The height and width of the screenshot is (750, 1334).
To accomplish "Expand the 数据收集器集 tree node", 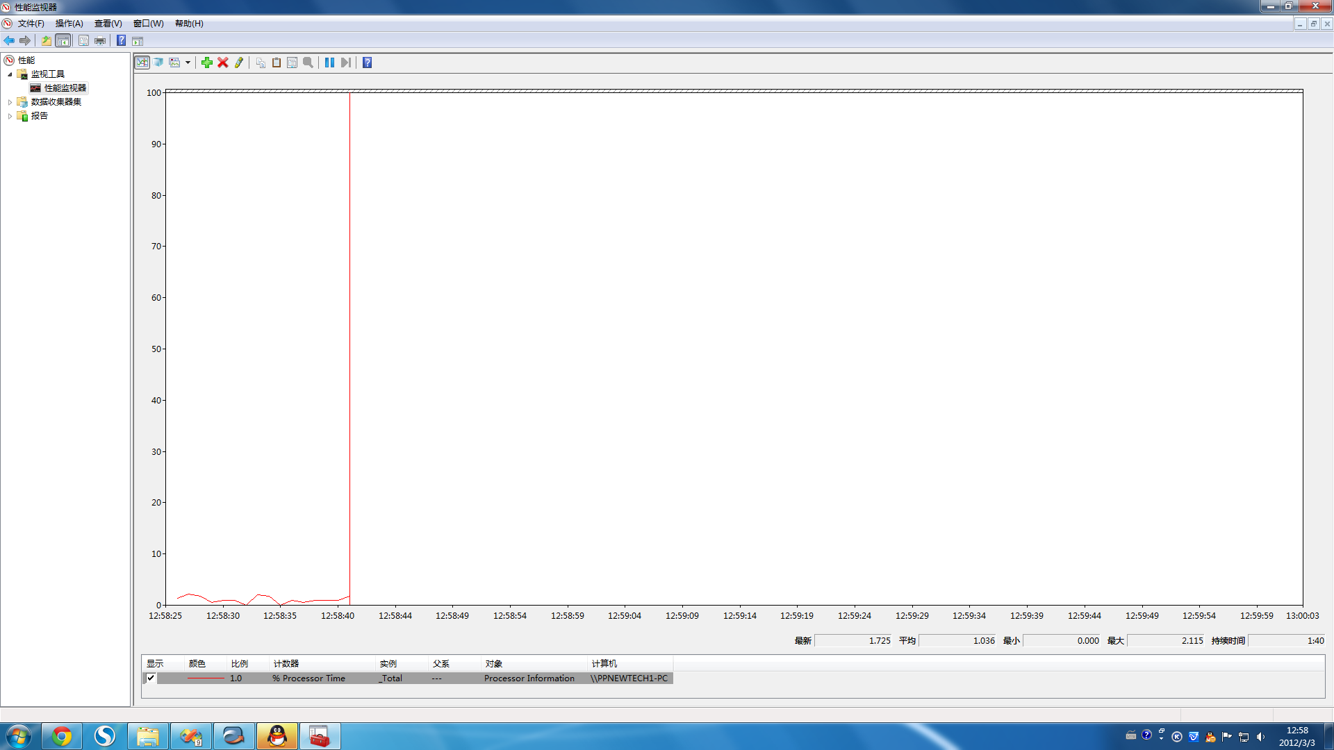I will click(10, 102).
